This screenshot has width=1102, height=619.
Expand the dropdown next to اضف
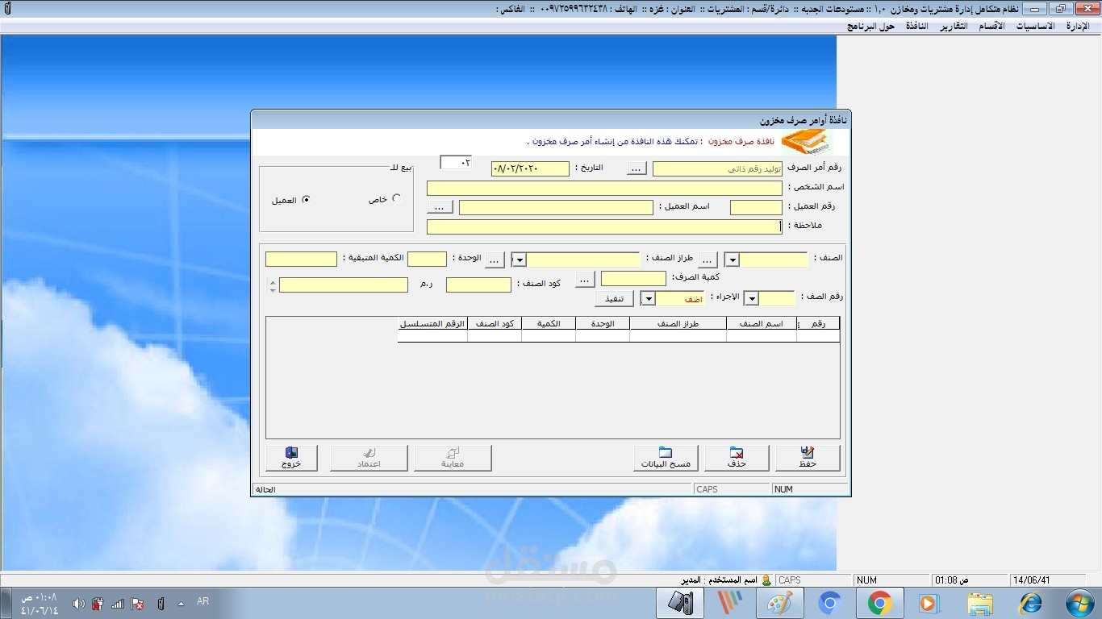(x=648, y=297)
